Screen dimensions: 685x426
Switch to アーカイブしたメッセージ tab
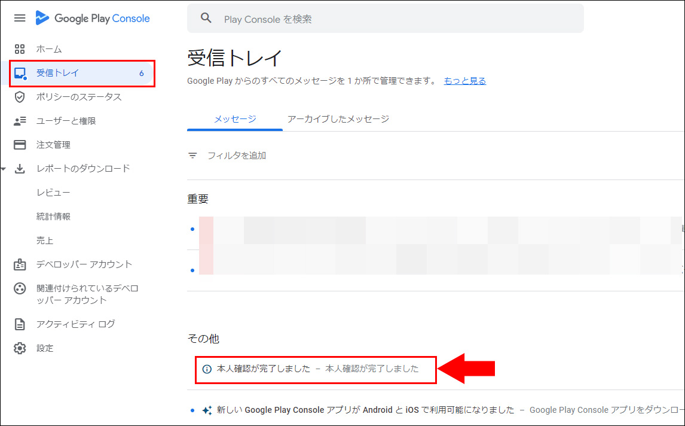[338, 119]
